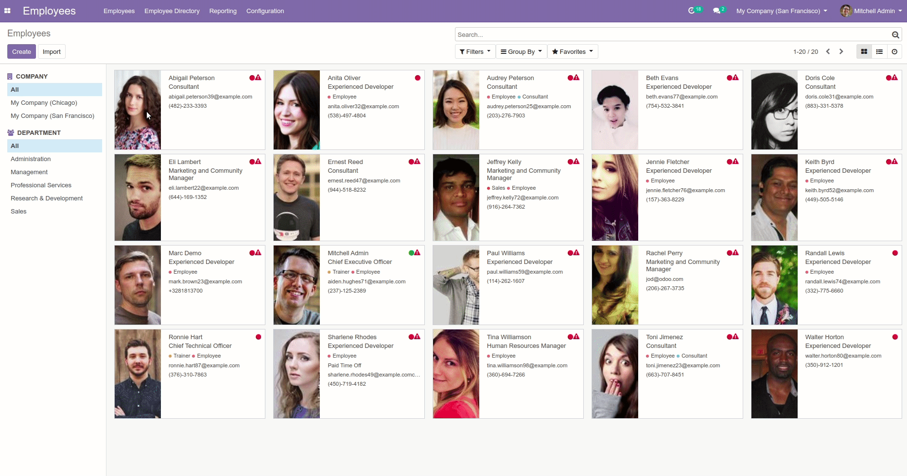This screenshot has height=476, width=907.
Task: Open the apps grid menu icon
Action: pyautogui.click(x=7, y=11)
